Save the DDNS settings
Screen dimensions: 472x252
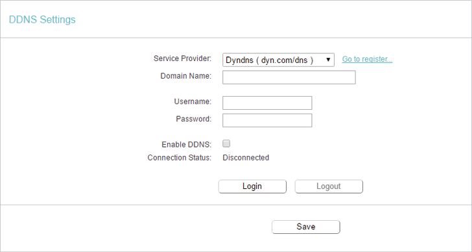tap(306, 227)
